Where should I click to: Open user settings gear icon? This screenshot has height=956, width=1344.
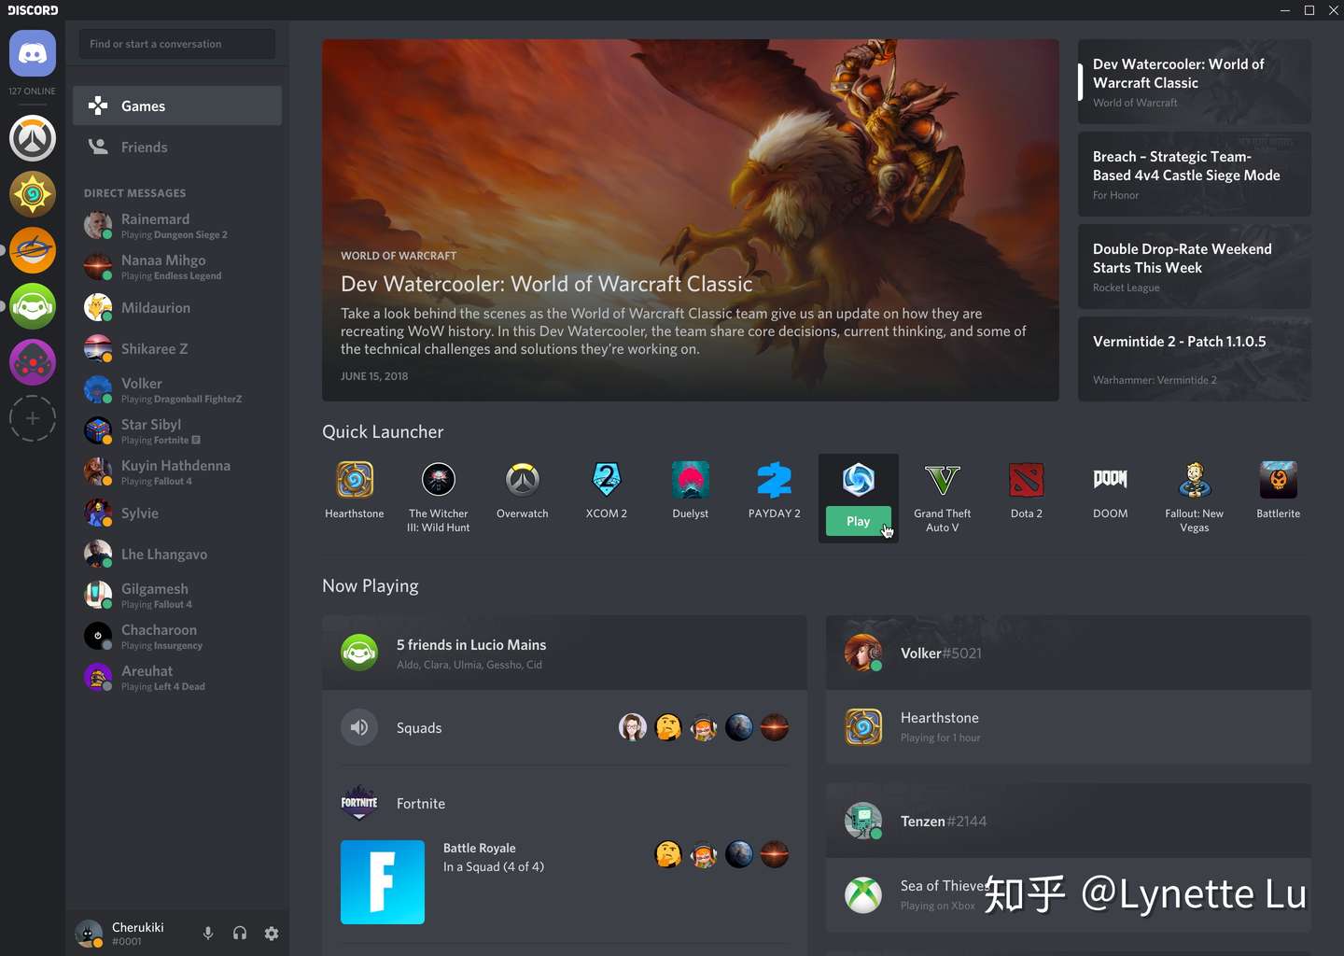coord(272,934)
